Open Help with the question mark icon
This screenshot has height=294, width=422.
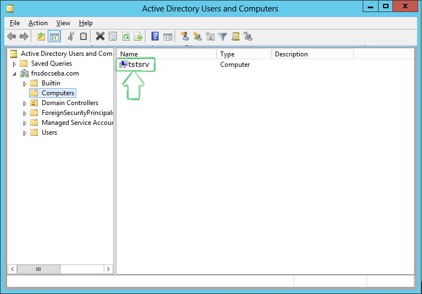[155, 37]
